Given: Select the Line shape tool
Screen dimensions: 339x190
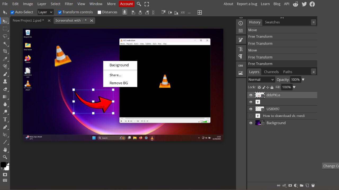Looking at the screenshot, I should 5,142.
